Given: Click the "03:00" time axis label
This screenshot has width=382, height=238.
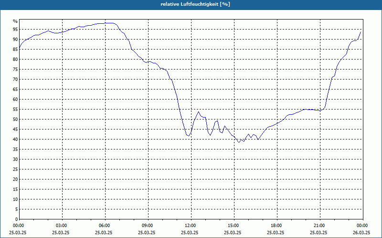Looking at the screenshot, I should click(x=61, y=226).
